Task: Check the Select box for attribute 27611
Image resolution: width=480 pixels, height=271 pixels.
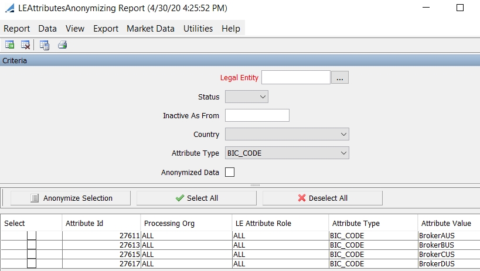Action: 32,235
